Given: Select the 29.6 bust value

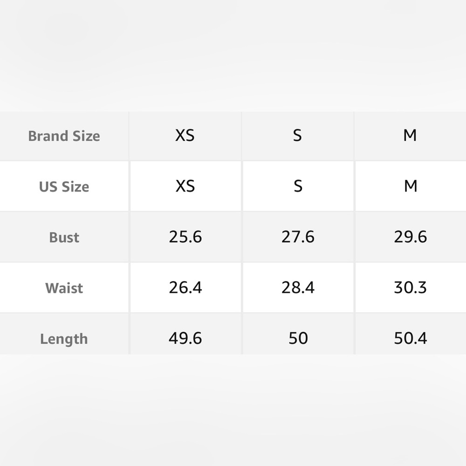Looking at the screenshot, I should pos(411,237).
